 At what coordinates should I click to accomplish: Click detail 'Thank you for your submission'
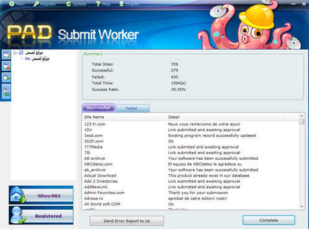click(x=198, y=193)
